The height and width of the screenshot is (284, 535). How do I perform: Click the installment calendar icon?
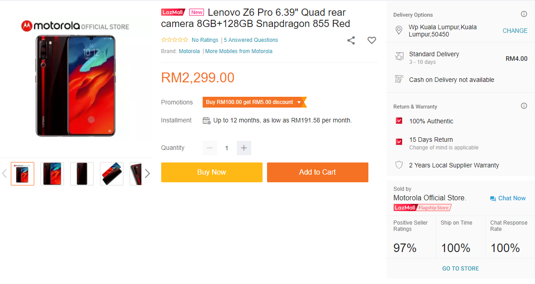tap(207, 121)
